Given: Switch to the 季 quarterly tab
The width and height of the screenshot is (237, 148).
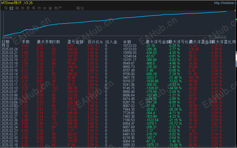Looking at the screenshot, I should click(x=28, y=8).
